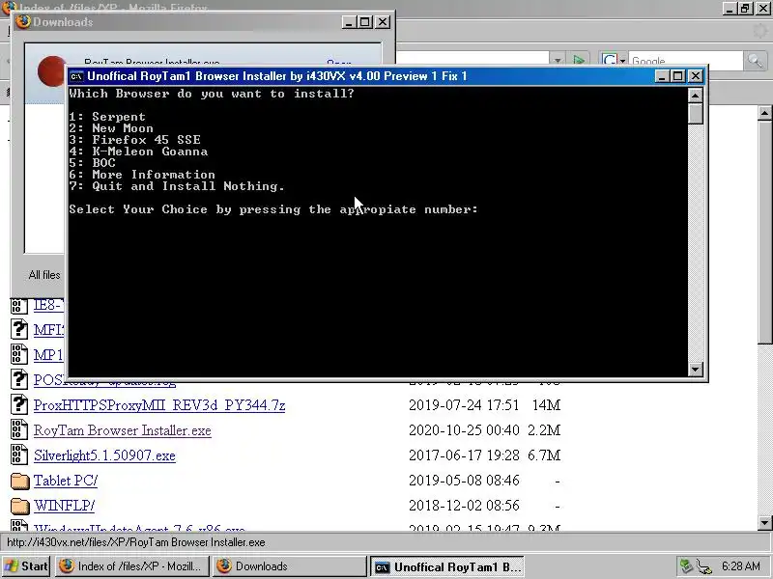Image resolution: width=773 pixels, height=579 pixels.
Task: Click the 2018-12-02 08:56 date cell
Action: pyautogui.click(x=464, y=506)
